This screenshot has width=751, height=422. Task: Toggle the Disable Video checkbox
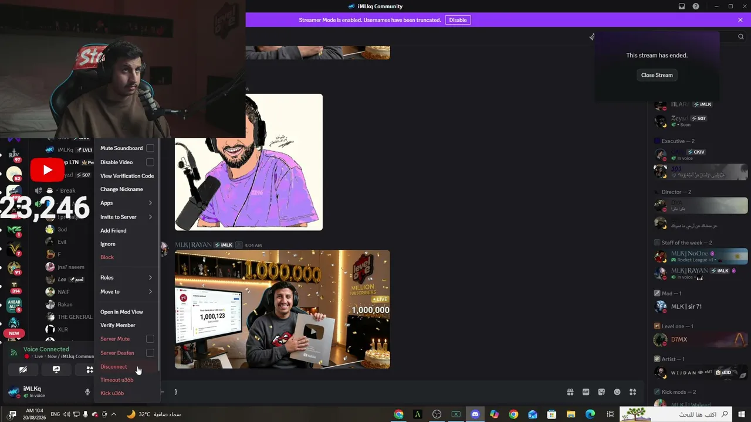(150, 162)
